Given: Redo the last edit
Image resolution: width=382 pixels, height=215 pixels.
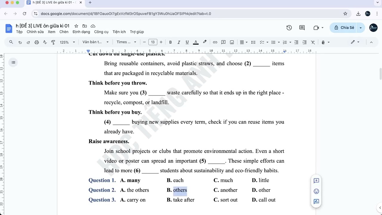Looking at the screenshot, I should [28, 42].
